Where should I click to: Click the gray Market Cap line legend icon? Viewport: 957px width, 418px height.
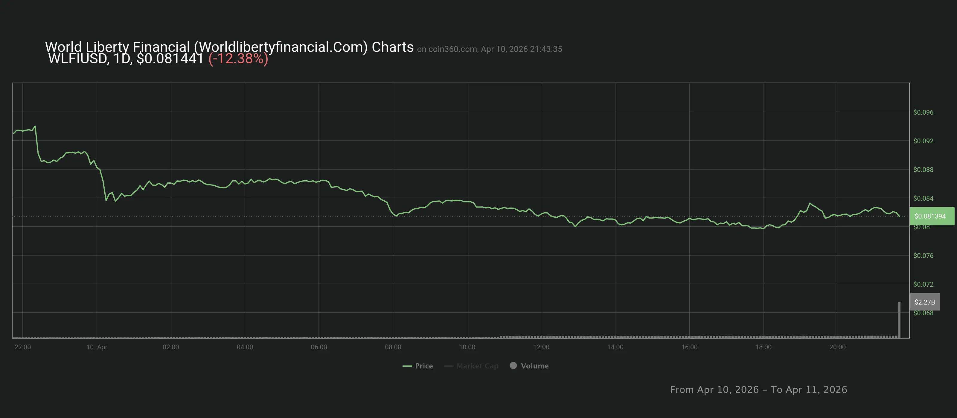pos(448,366)
